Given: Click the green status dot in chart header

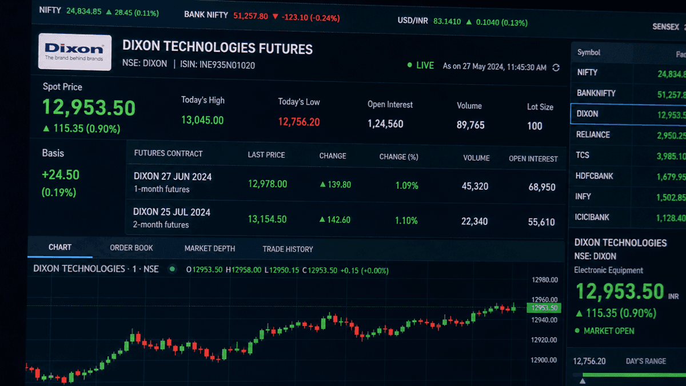Looking at the screenshot, I should (x=171, y=269).
